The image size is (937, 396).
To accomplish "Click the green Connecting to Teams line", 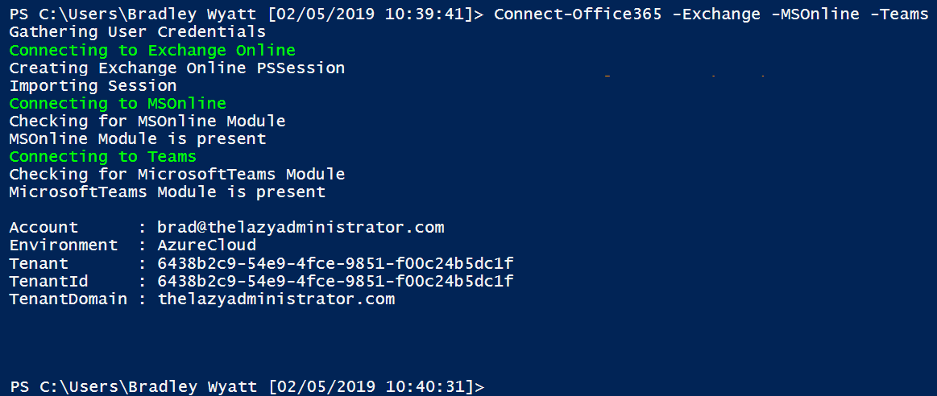I will (103, 156).
